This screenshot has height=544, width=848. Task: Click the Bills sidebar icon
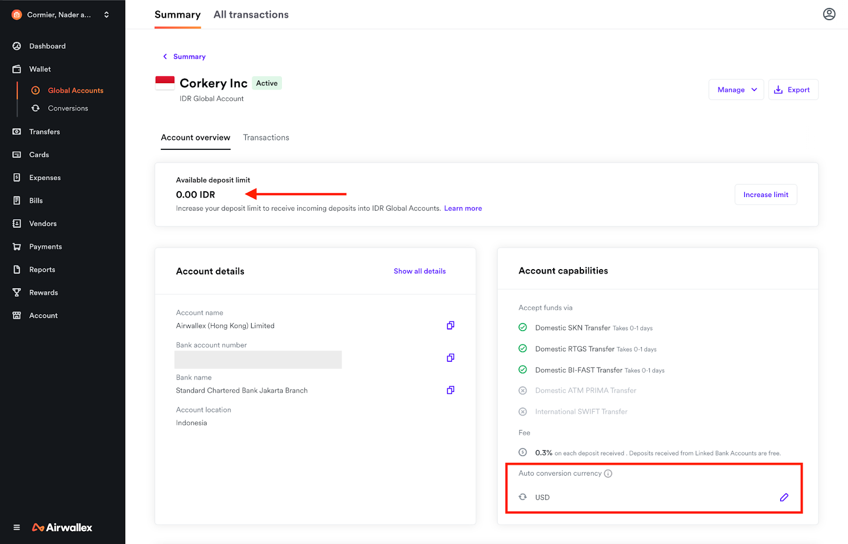[17, 200]
